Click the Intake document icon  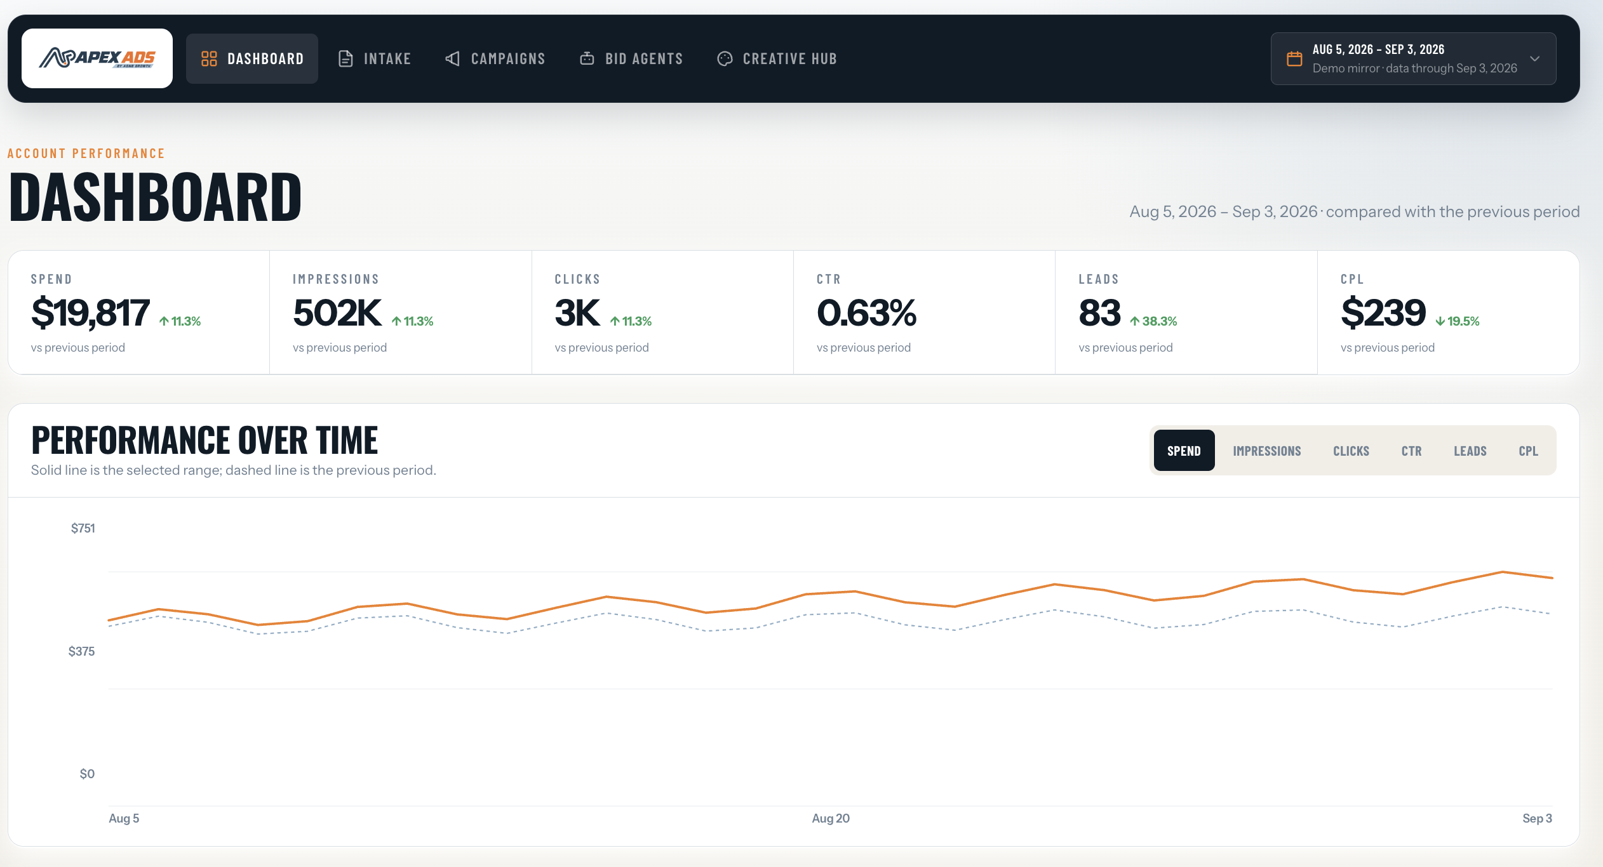tap(345, 59)
